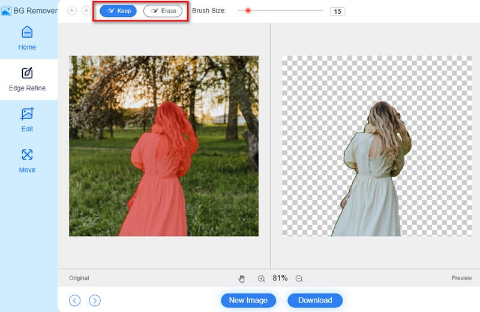Click the Brush Size slider handle
This screenshot has height=312, width=480.
248,11
